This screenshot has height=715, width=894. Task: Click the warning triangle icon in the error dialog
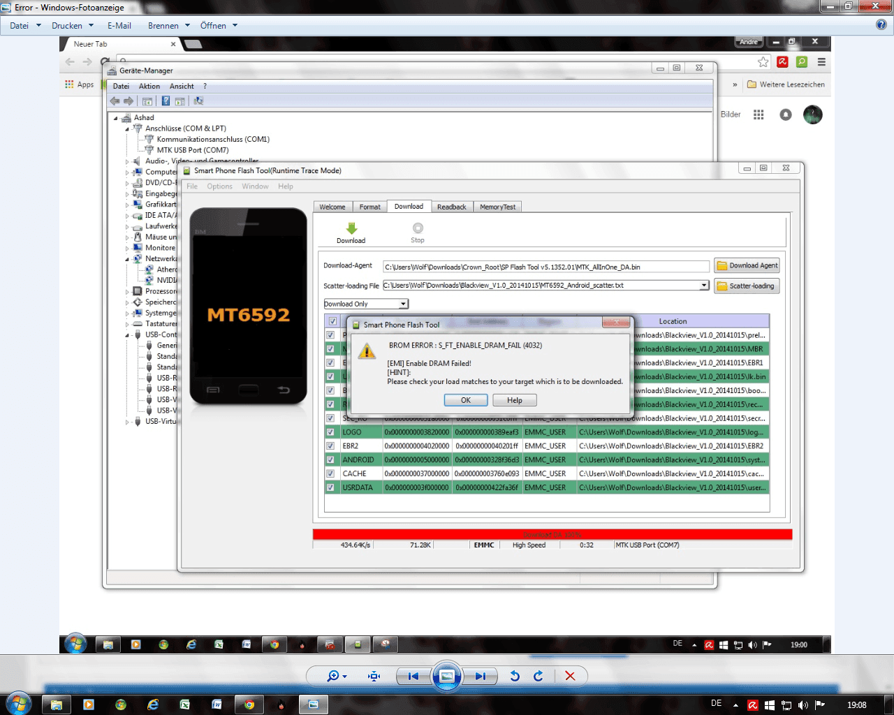(x=367, y=351)
